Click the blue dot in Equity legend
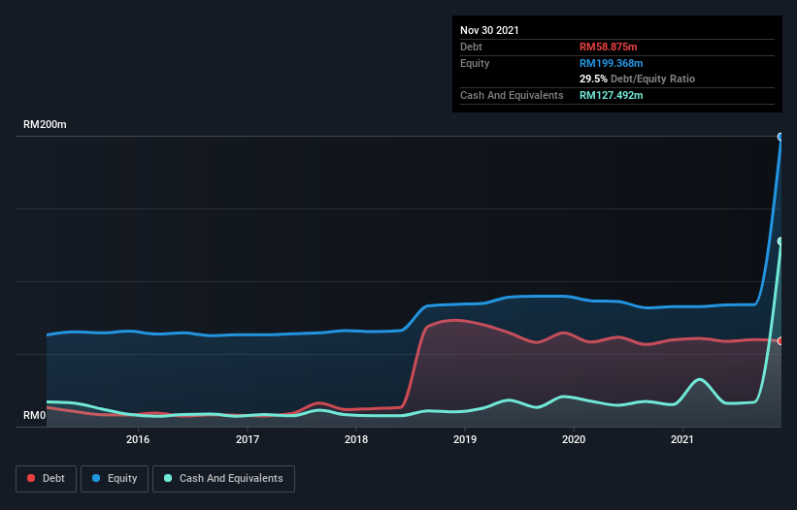Viewport: 797px width, 510px height. pyautogui.click(x=96, y=478)
